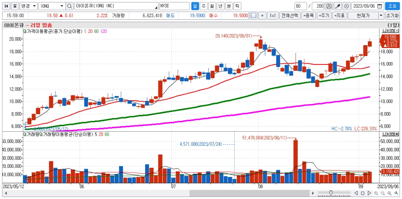
Task: Click the 조회 search button
Action: [x=392, y=6]
